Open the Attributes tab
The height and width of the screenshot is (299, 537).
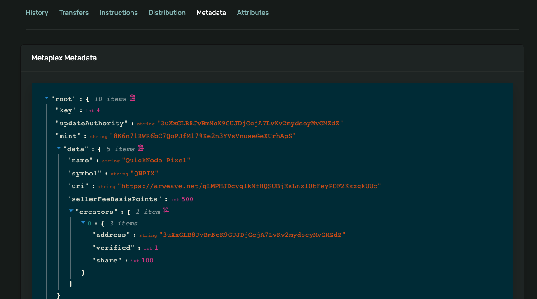pos(252,13)
